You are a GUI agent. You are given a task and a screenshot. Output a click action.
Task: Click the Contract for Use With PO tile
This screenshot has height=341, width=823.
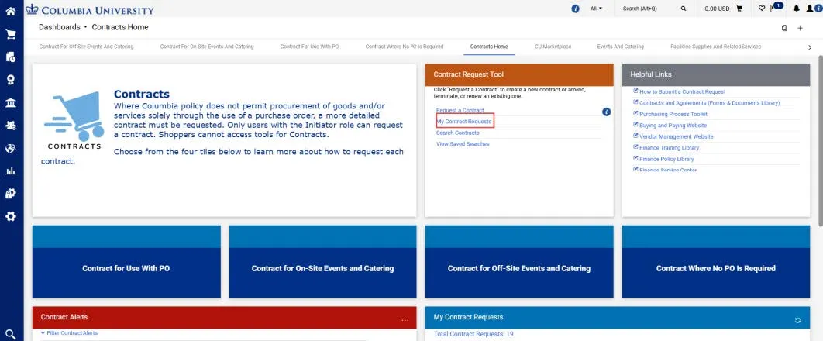126,261
